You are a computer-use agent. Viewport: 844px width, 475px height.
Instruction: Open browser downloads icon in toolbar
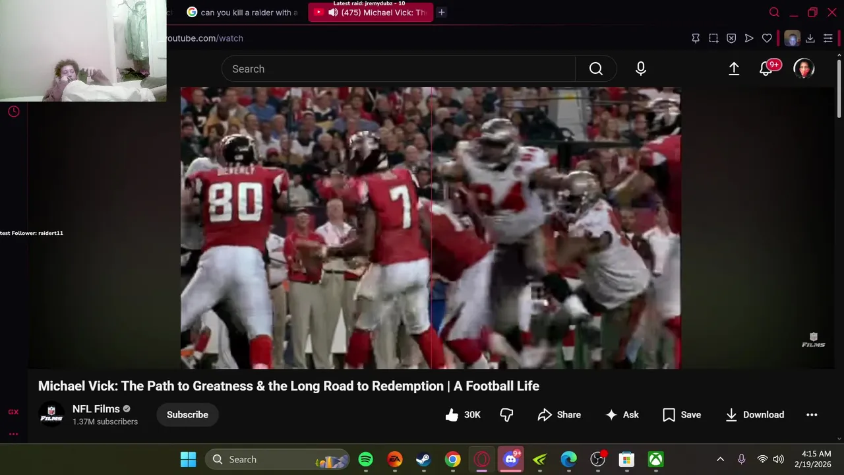point(810,38)
